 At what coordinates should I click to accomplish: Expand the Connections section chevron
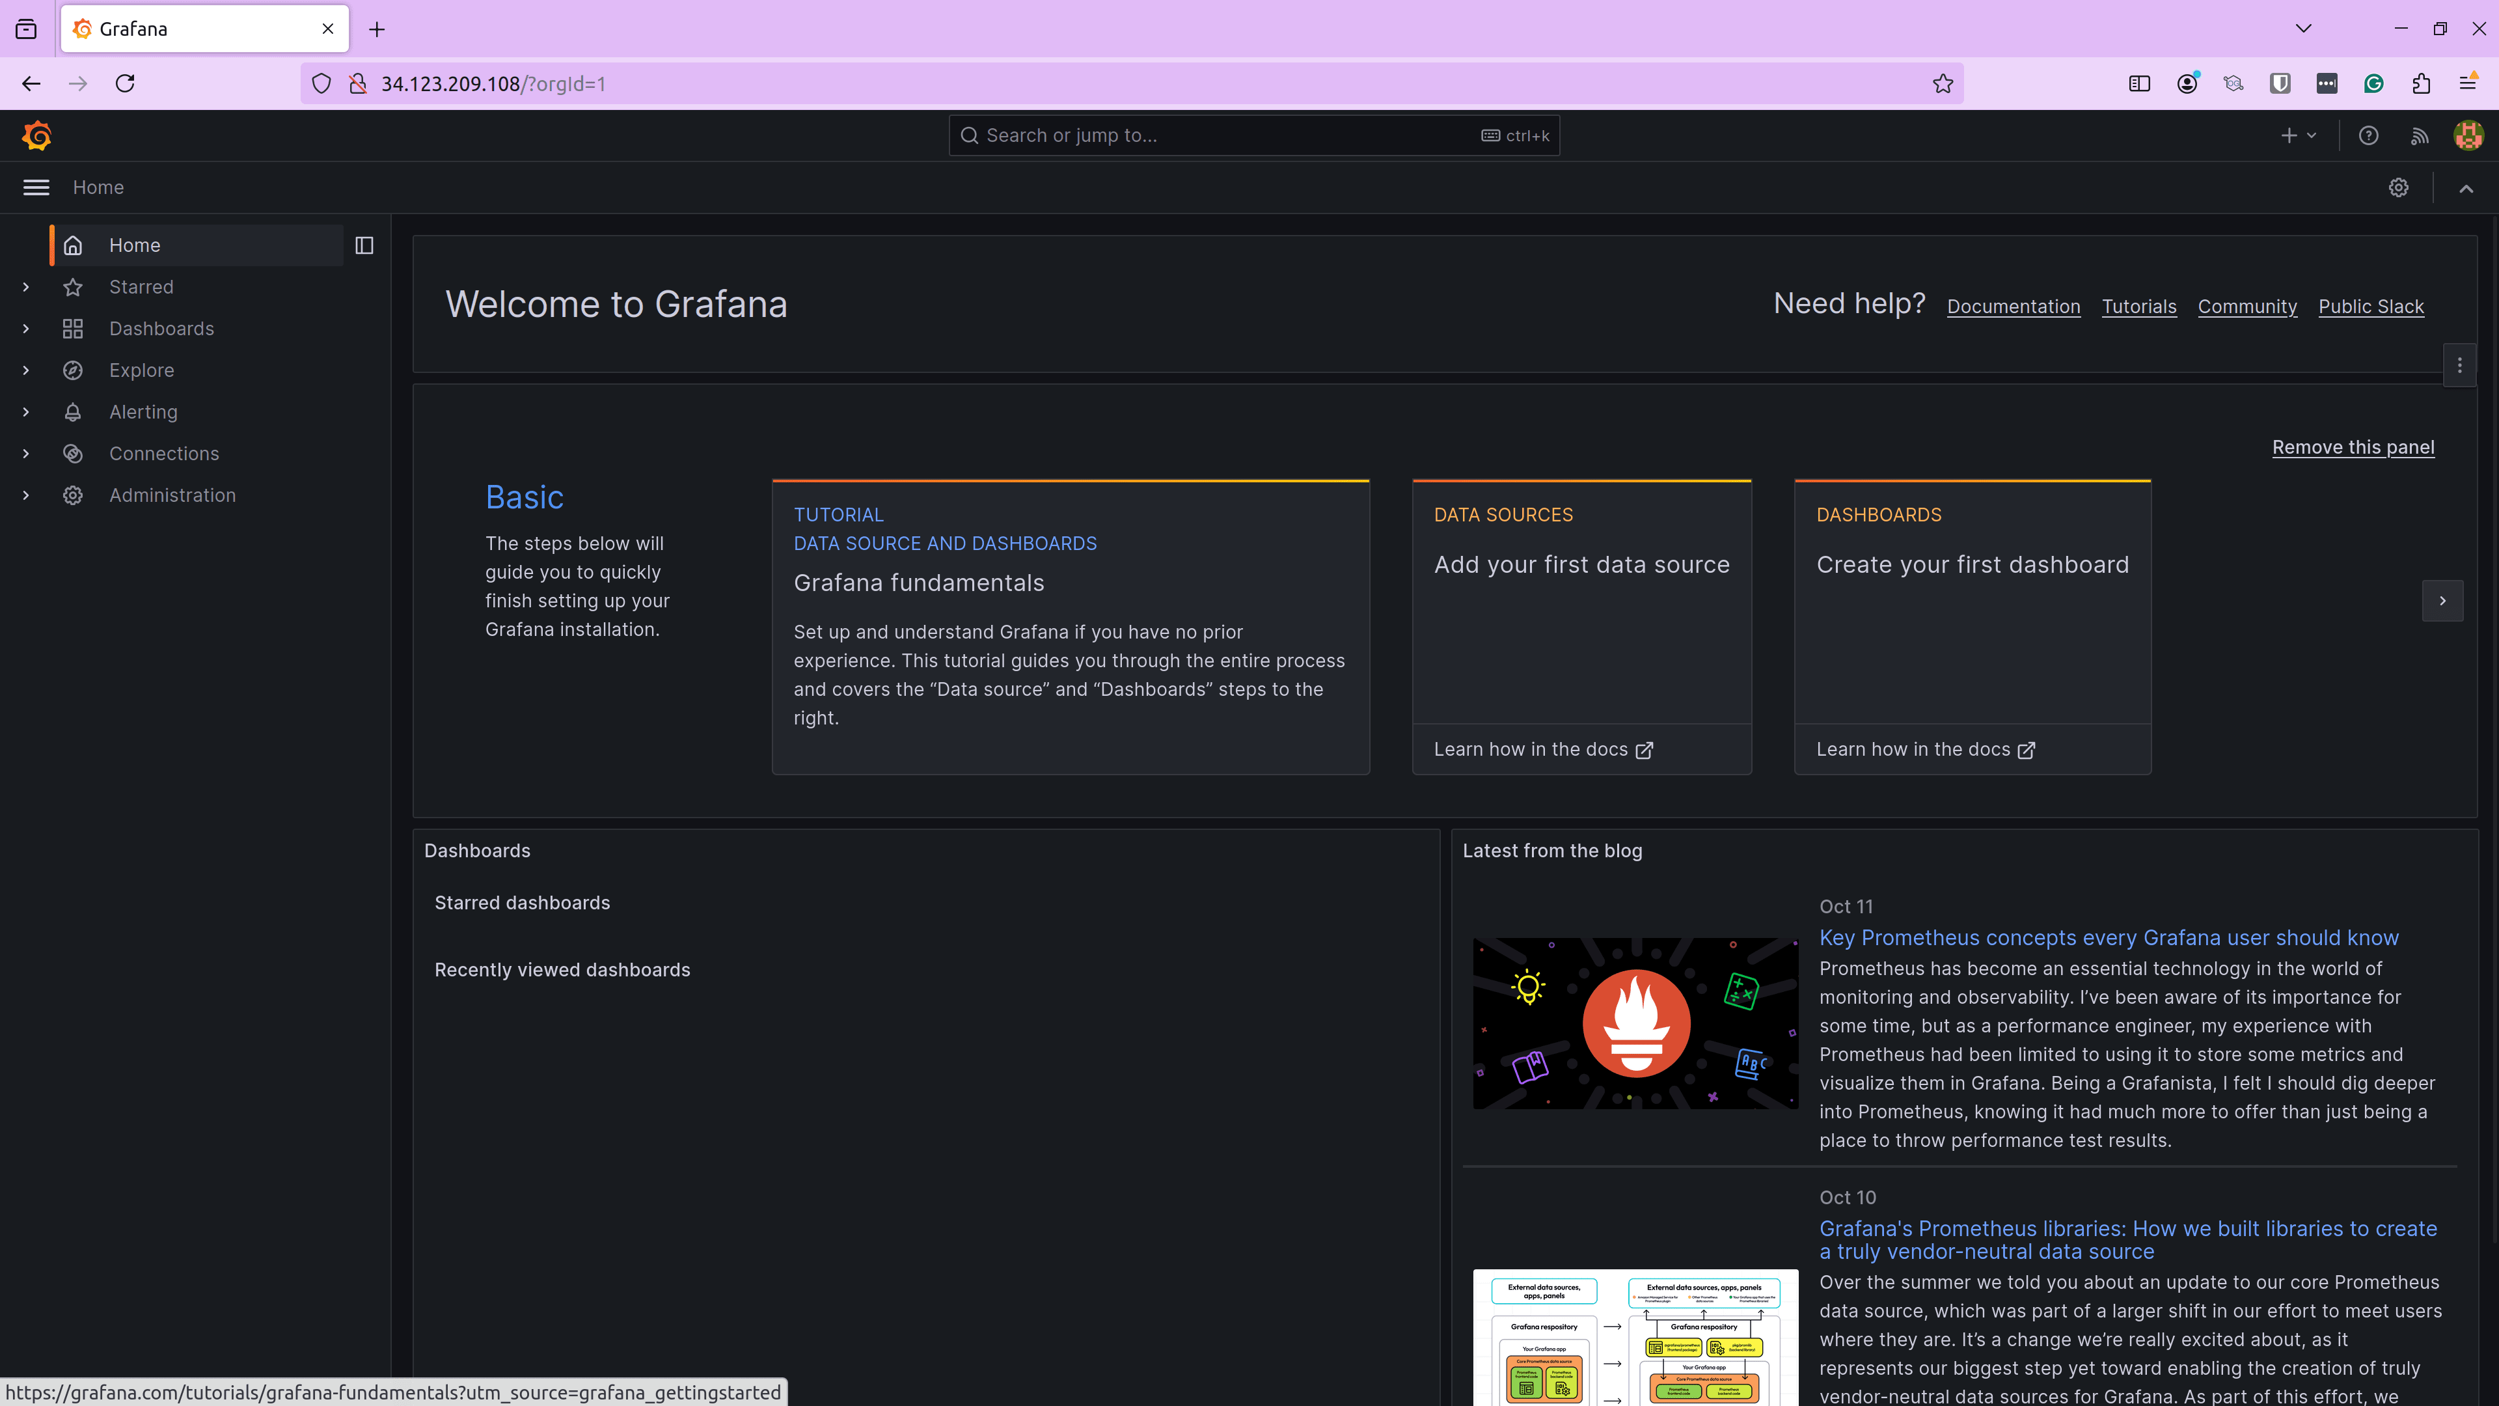point(26,454)
